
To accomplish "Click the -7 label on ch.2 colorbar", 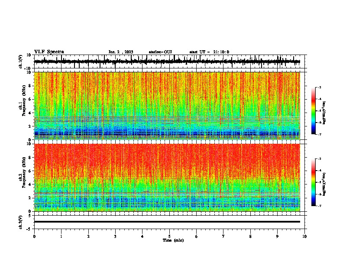I will tap(320, 206).
